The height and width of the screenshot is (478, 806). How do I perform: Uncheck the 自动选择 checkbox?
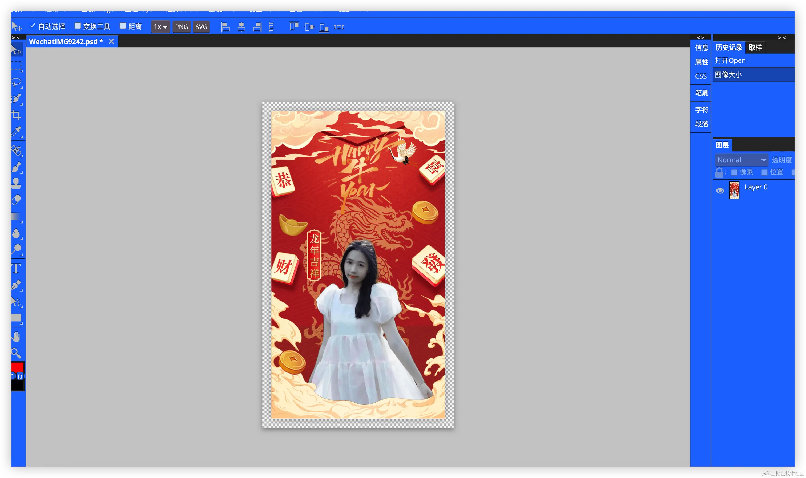tap(33, 26)
